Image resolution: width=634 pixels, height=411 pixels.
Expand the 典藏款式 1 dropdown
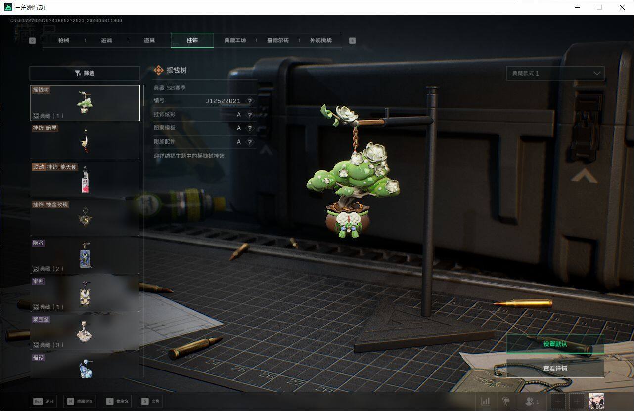(x=555, y=73)
